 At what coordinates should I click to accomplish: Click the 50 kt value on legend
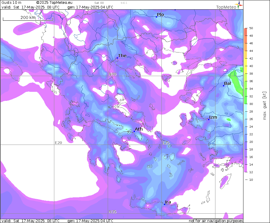251,28
